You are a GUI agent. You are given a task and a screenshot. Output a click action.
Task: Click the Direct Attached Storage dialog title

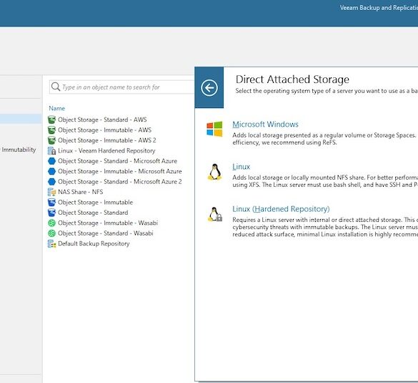292,79
